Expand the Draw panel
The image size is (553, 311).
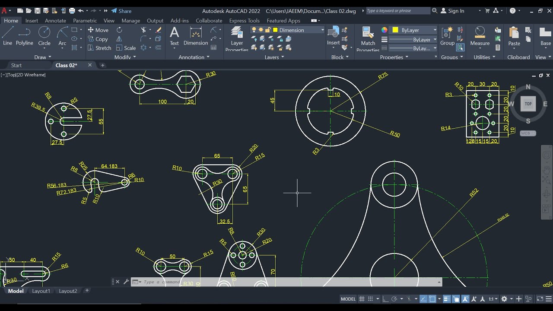point(43,57)
